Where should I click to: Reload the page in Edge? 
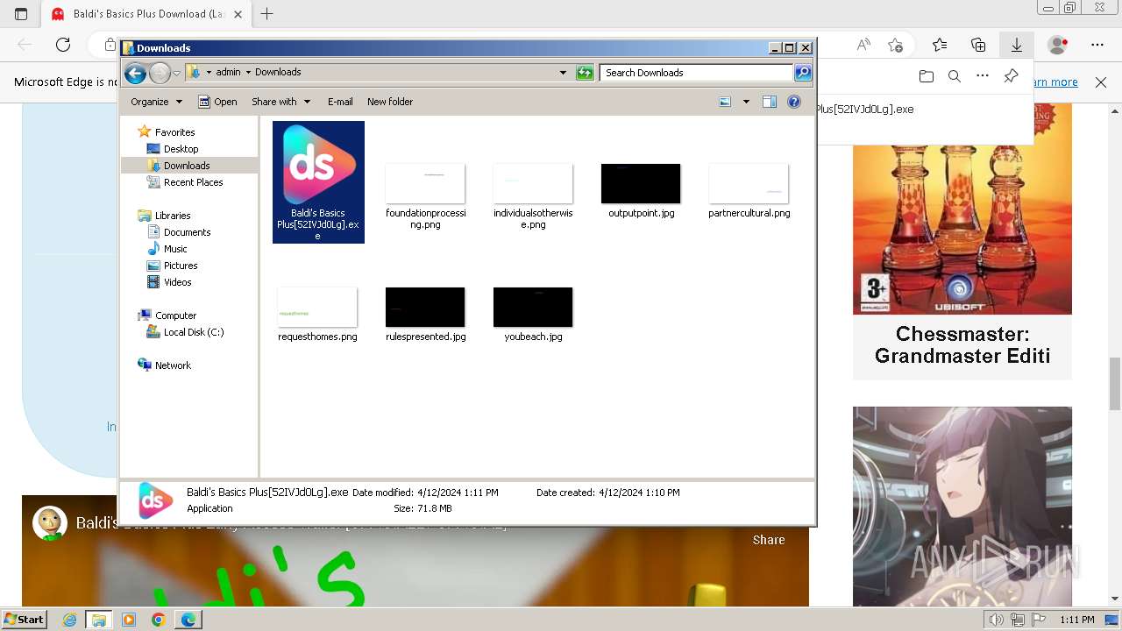(63, 45)
